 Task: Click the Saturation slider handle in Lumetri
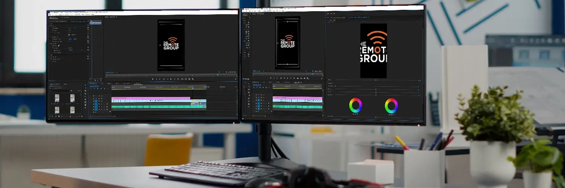coord(376,95)
